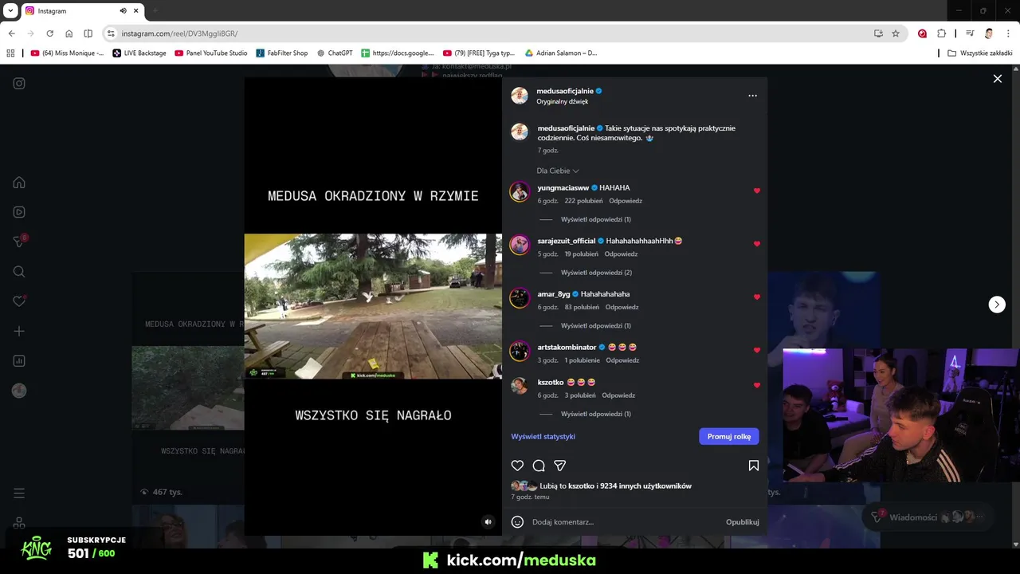Open the ChatGPT bookmark

coord(335,53)
